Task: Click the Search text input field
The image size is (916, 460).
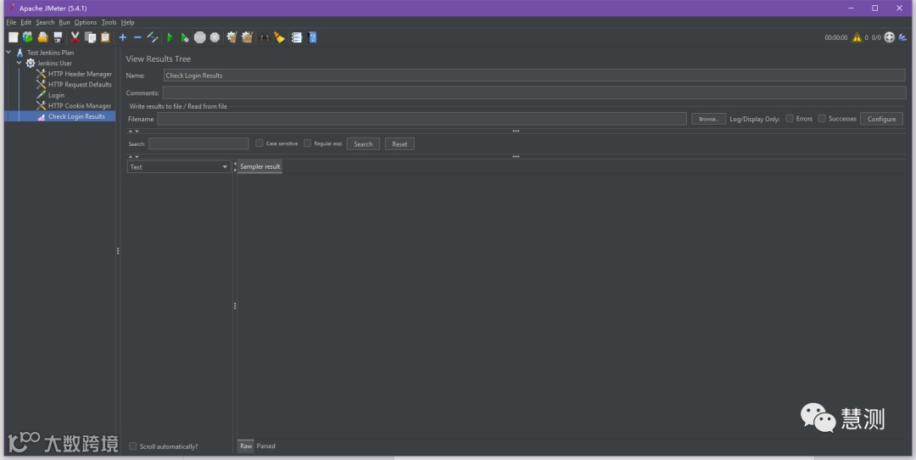Action: tap(198, 143)
